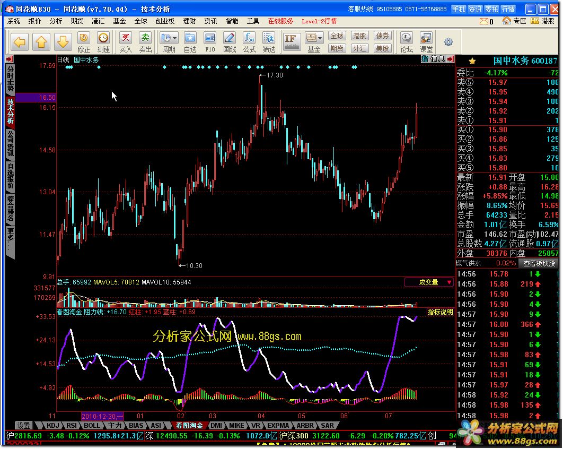Click the yellow down arrow toolbar icon
The height and width of the screenshot is (449, 563).
(63, 42)
